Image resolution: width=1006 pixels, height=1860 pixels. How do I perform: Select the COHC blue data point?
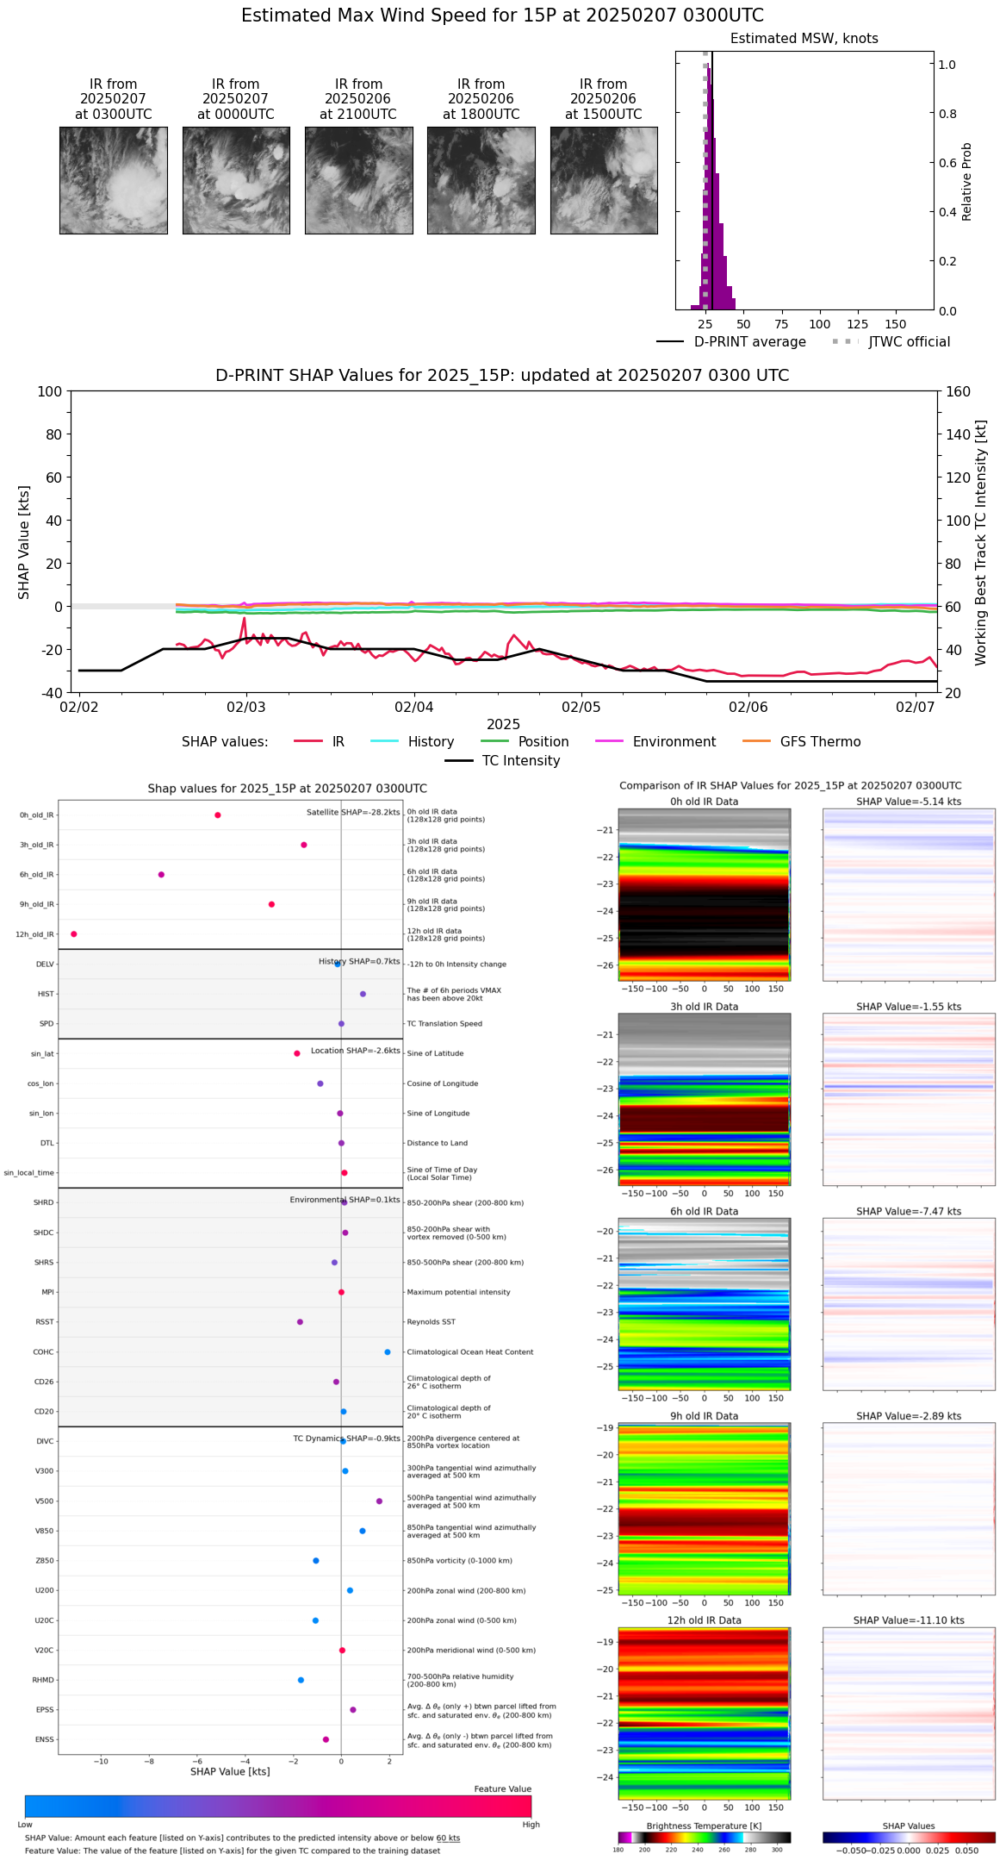pyautogui.click(x=388, y=1351)
